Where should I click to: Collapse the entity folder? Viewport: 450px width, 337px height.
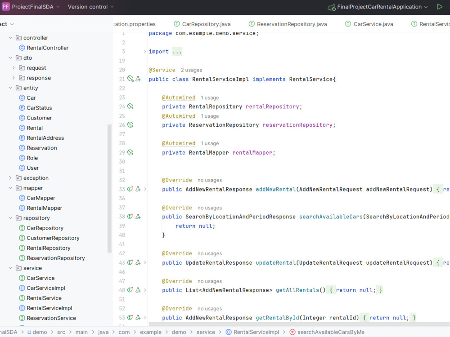click(10, 88)
